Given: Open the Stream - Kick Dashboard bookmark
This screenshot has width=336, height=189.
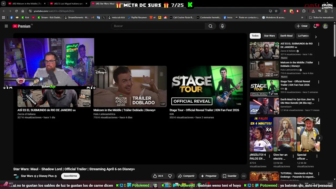Looking at the screenshot, I should 49,18.
